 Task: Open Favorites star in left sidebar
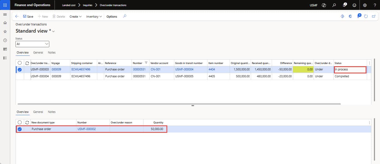pos(5,32)
